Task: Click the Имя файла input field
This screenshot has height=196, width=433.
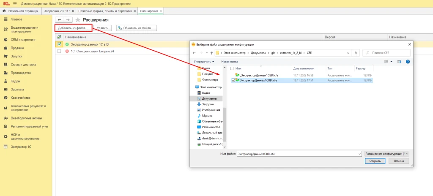Action: [x=297, y=154]
